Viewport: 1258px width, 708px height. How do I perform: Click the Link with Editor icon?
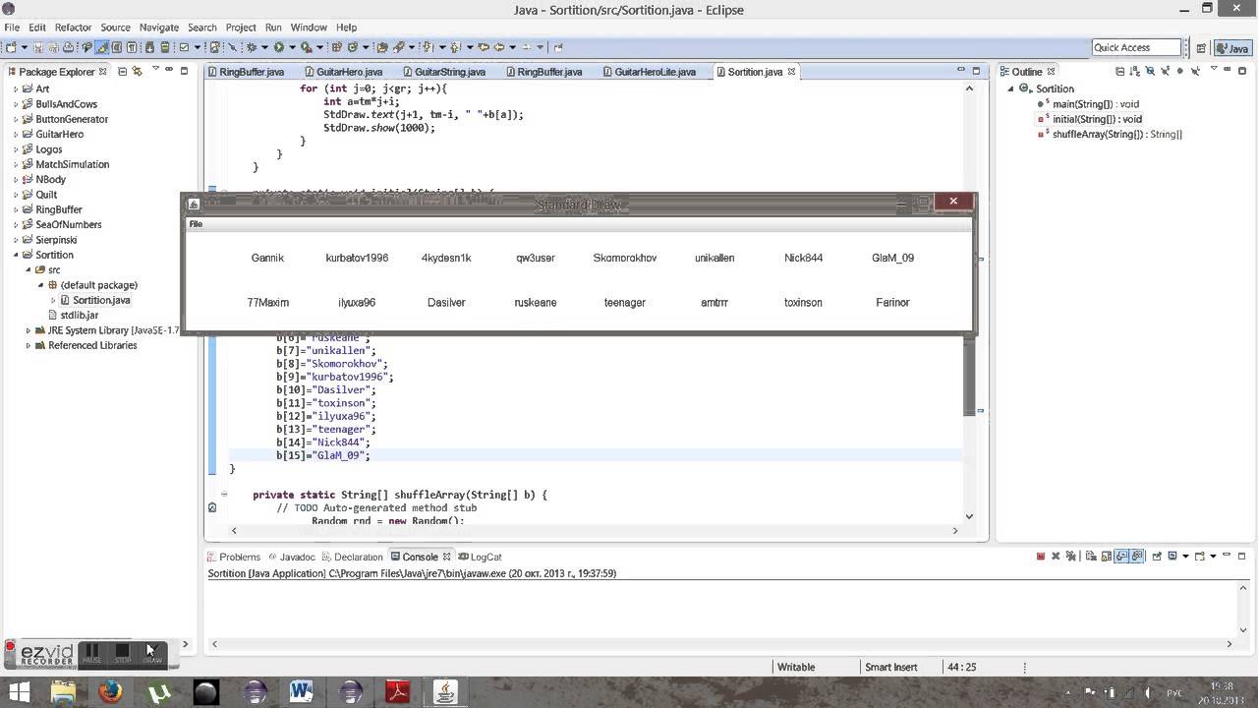138,71
